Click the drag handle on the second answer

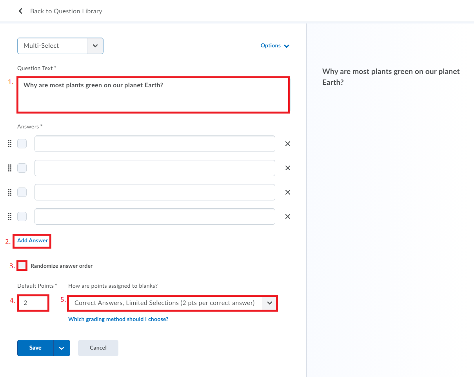coord(9,168)
